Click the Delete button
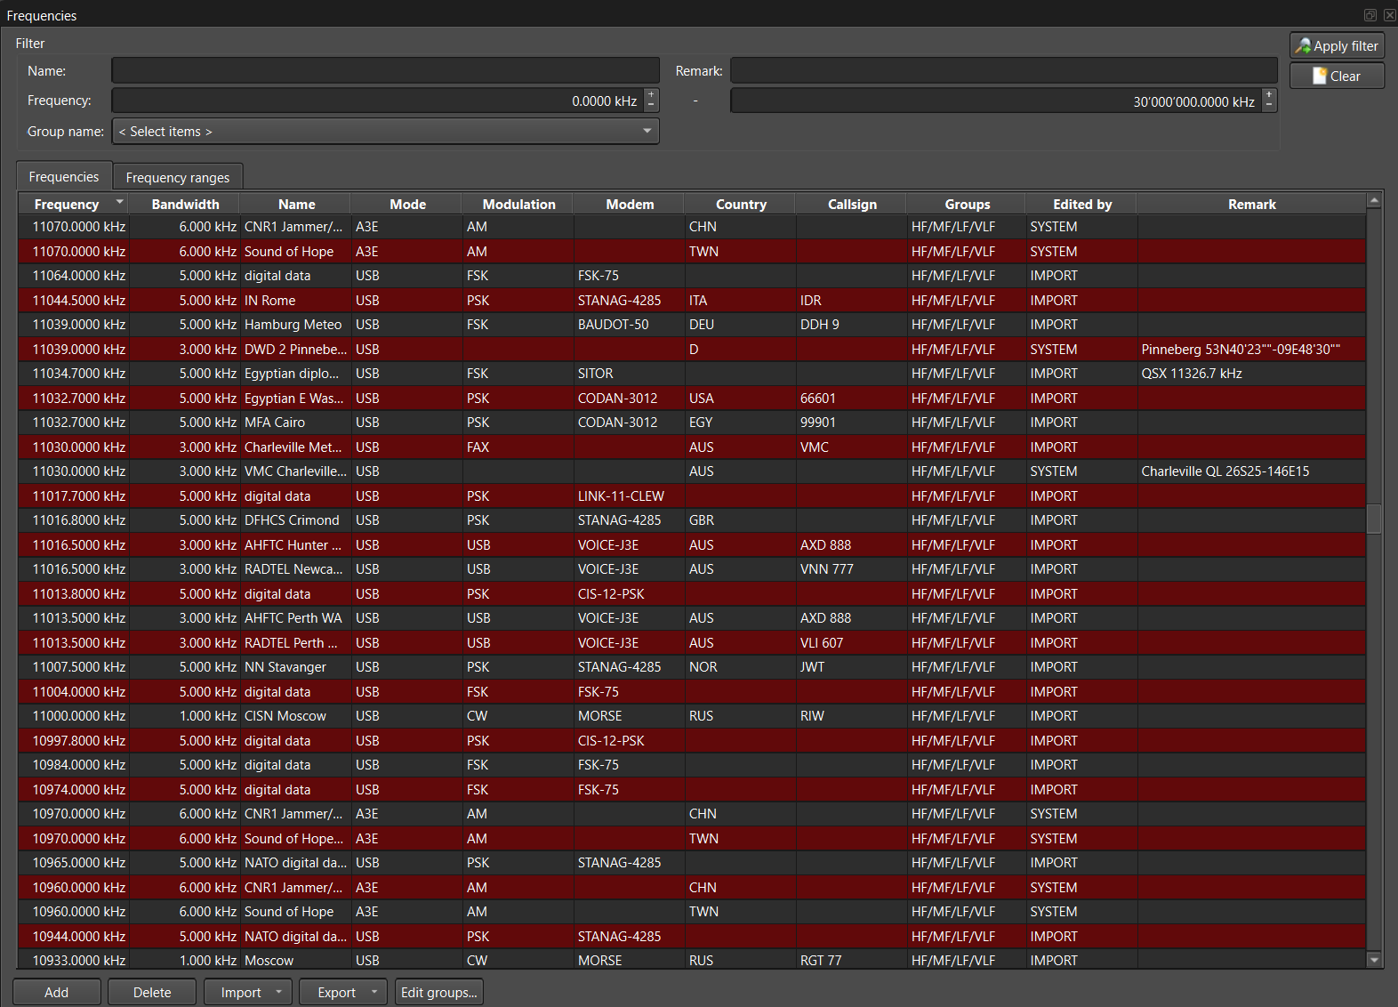Viewport: 1398px width, 1007px height. click(x=152, y=992)
